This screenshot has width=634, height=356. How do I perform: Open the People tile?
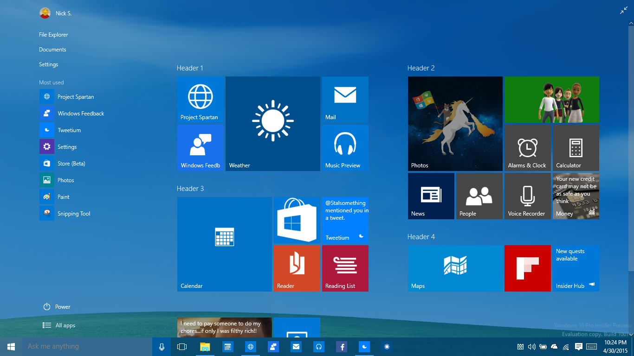(479, 196)
